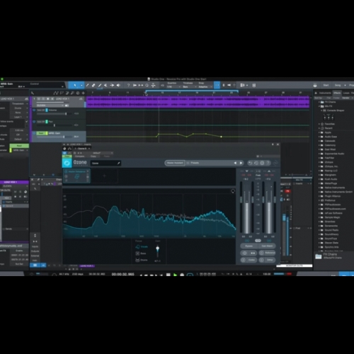Expand the Recent folder in browser

click(x=319, y=128)
